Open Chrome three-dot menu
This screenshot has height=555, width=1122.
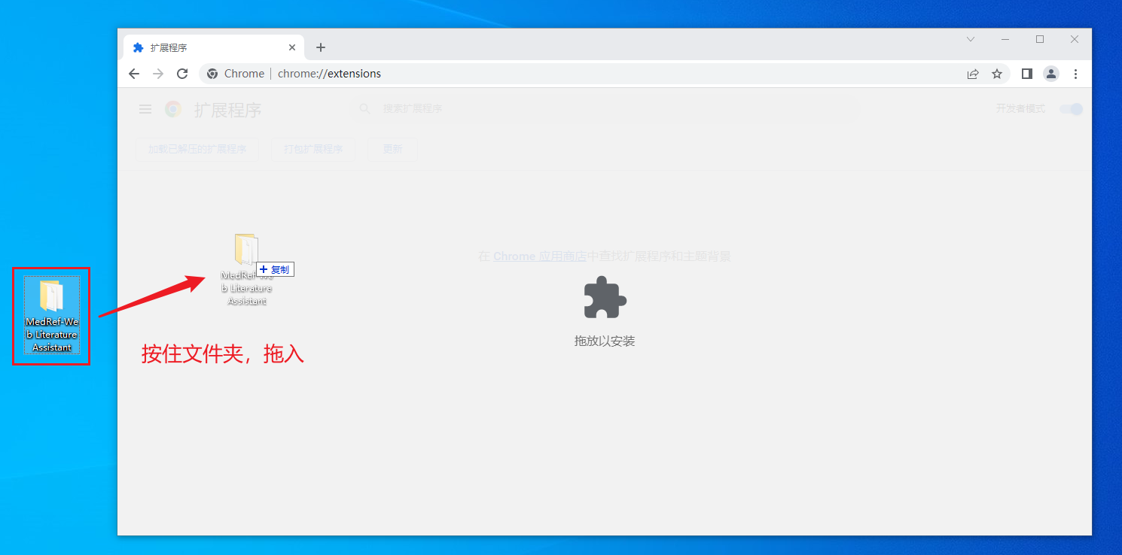[x=1075, y=74]
